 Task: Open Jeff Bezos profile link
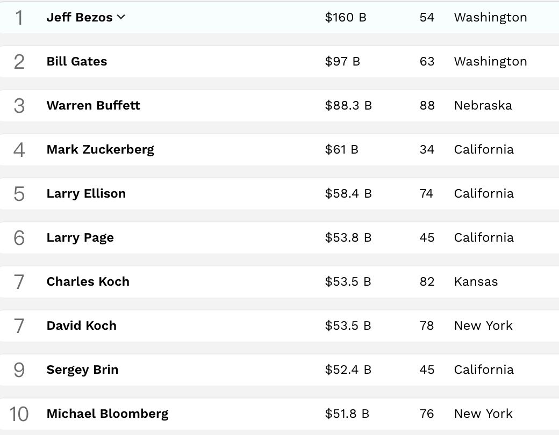(x=80, y=17)
